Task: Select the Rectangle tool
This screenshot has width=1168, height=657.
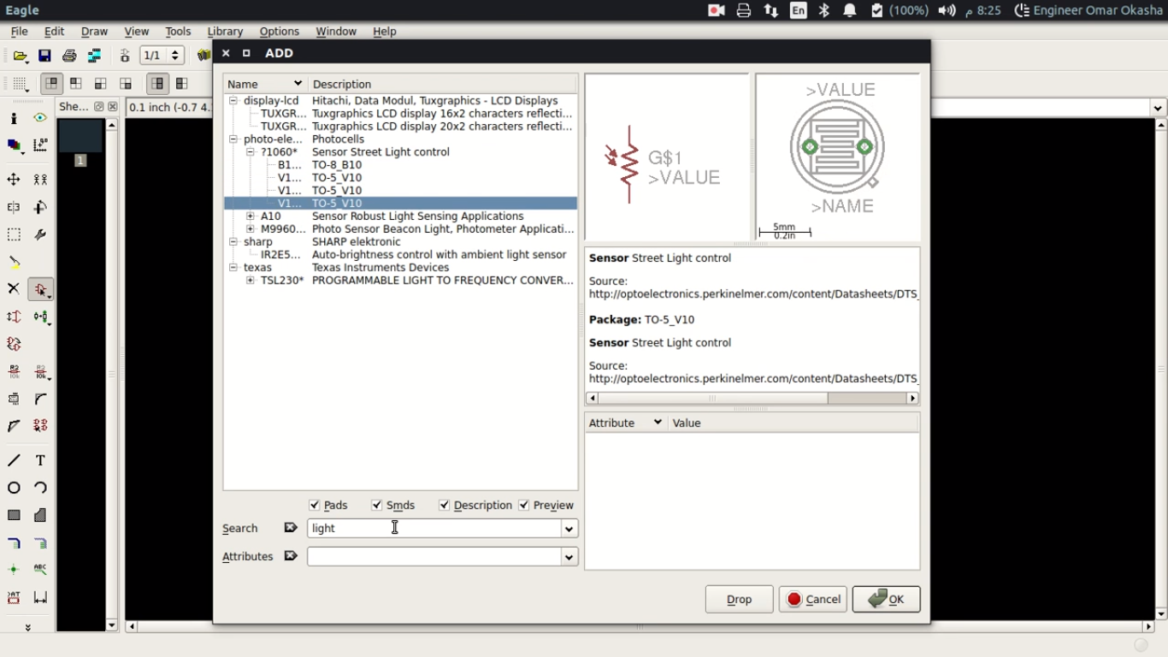Action: tap(14, 515)
